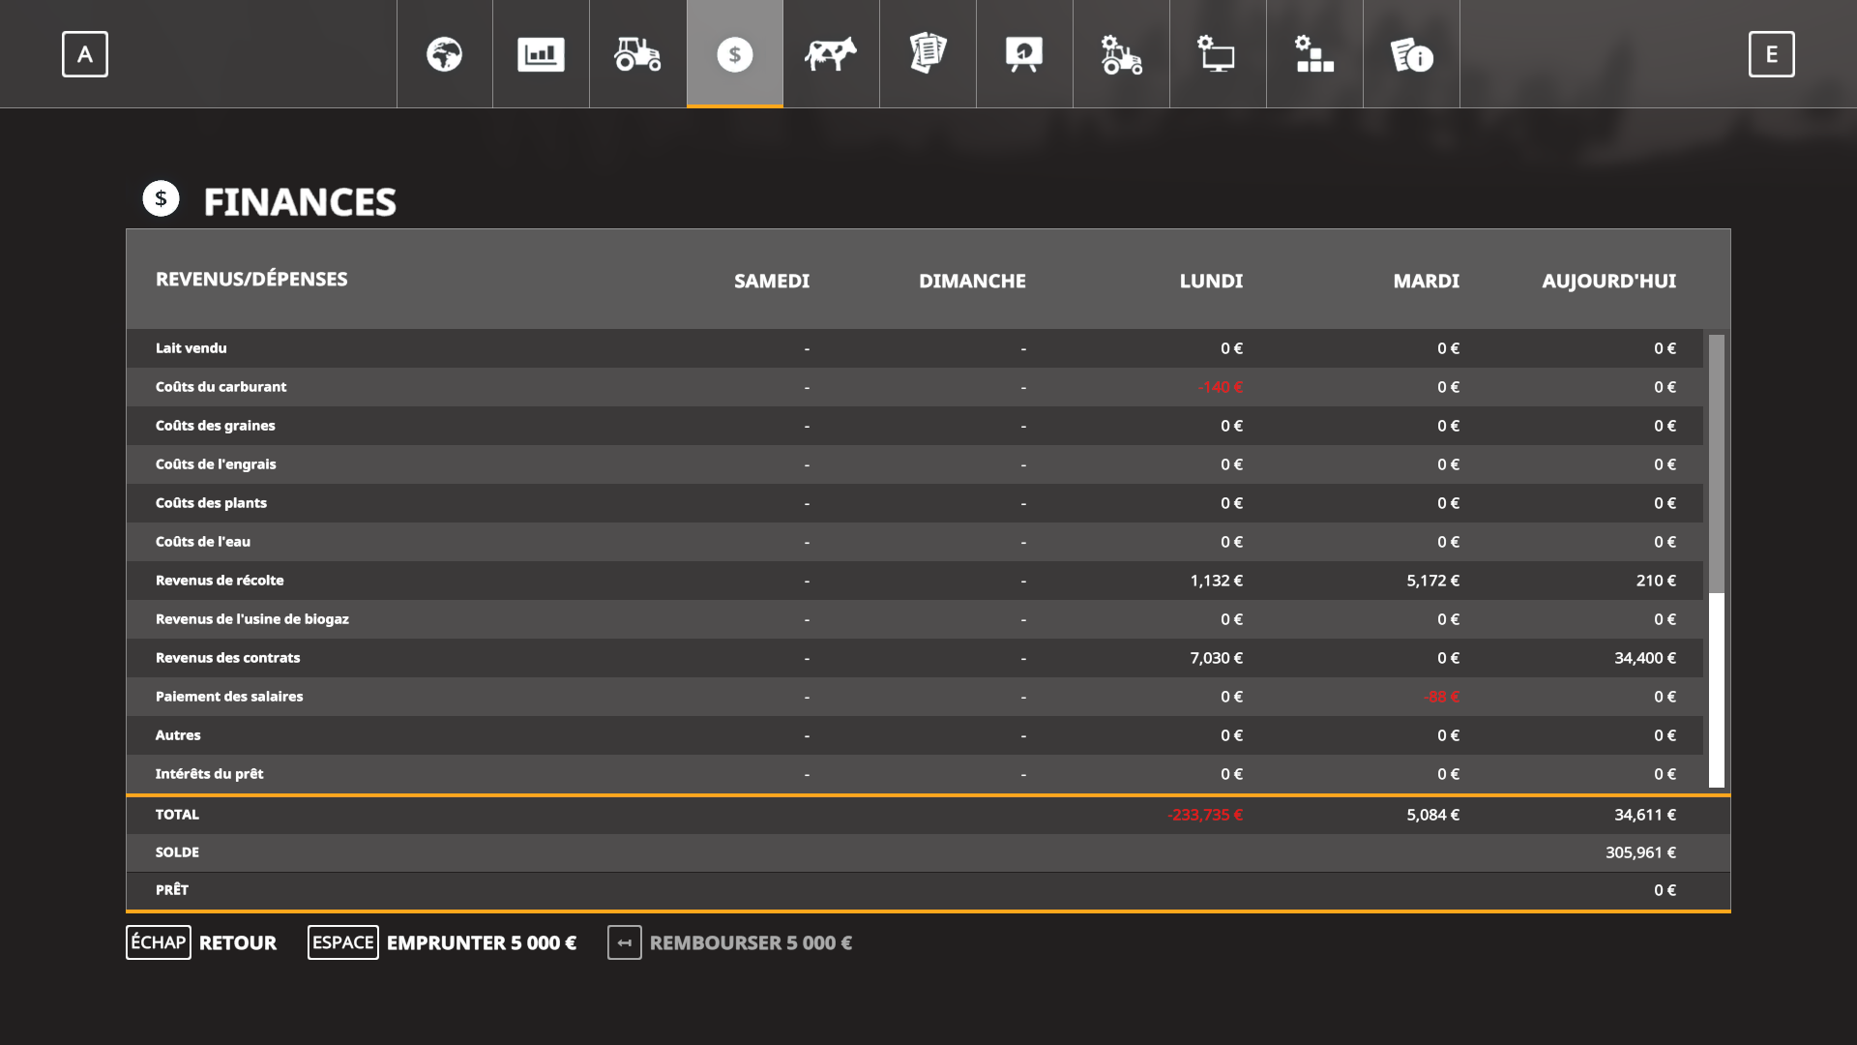This screenshot has height=1045, width=1857.
Task: Click the -140 € fuel cost value
Action: pyautogui.click(x=1221, y=387)
